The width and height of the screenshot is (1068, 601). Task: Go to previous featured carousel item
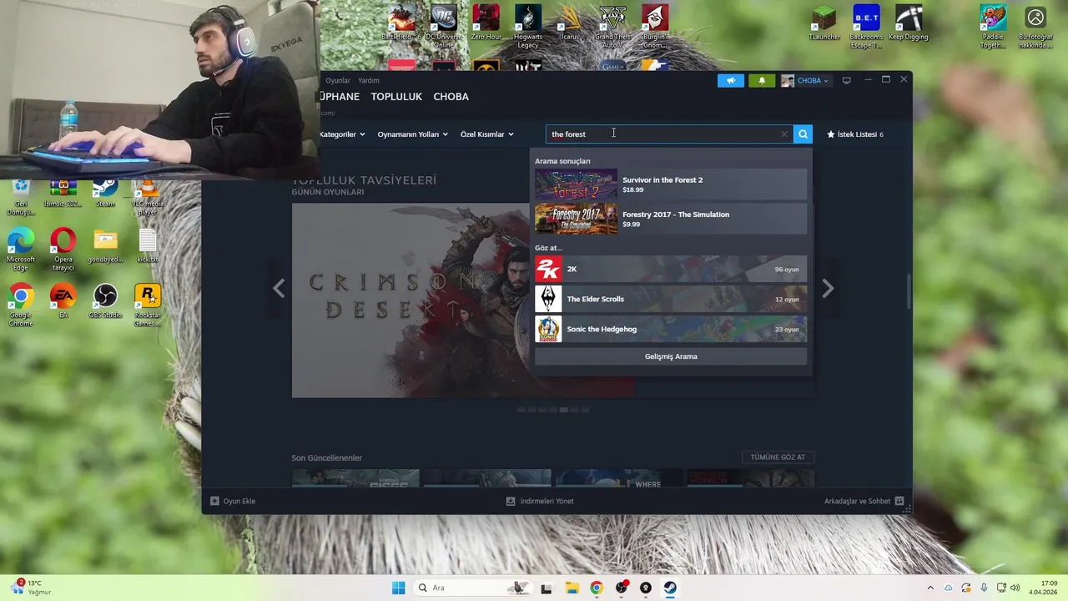279,289
